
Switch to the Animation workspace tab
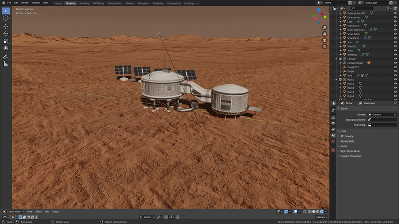(x=143, y=3)
